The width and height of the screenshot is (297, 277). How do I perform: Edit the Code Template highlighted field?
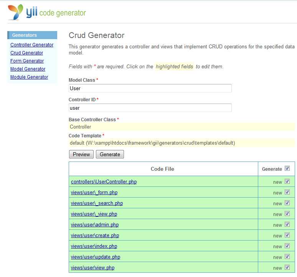pyautogui.click(x=181, y=143)
